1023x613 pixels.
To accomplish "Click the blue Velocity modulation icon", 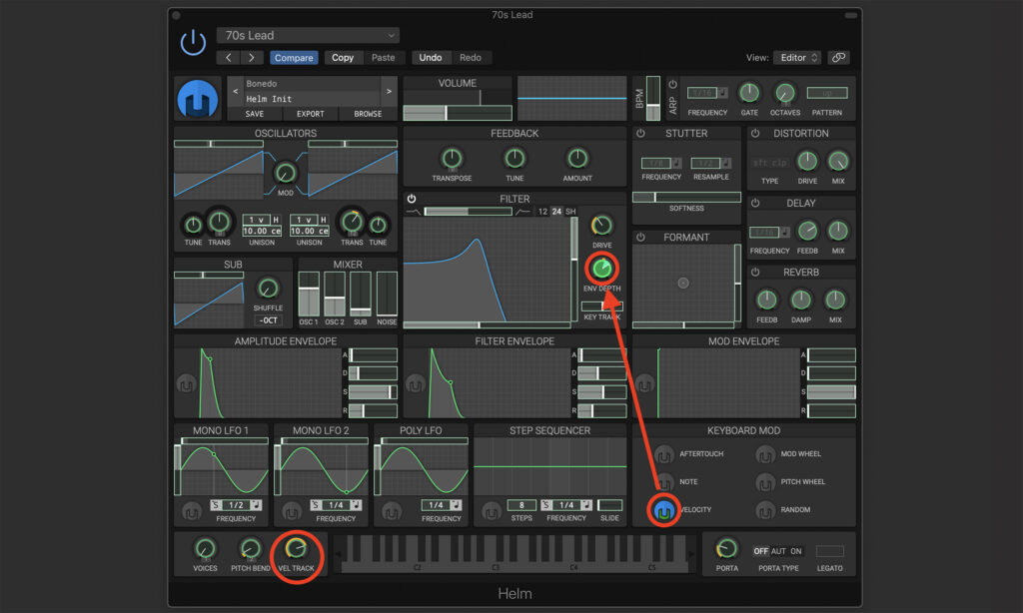I will tap(664, 510).
